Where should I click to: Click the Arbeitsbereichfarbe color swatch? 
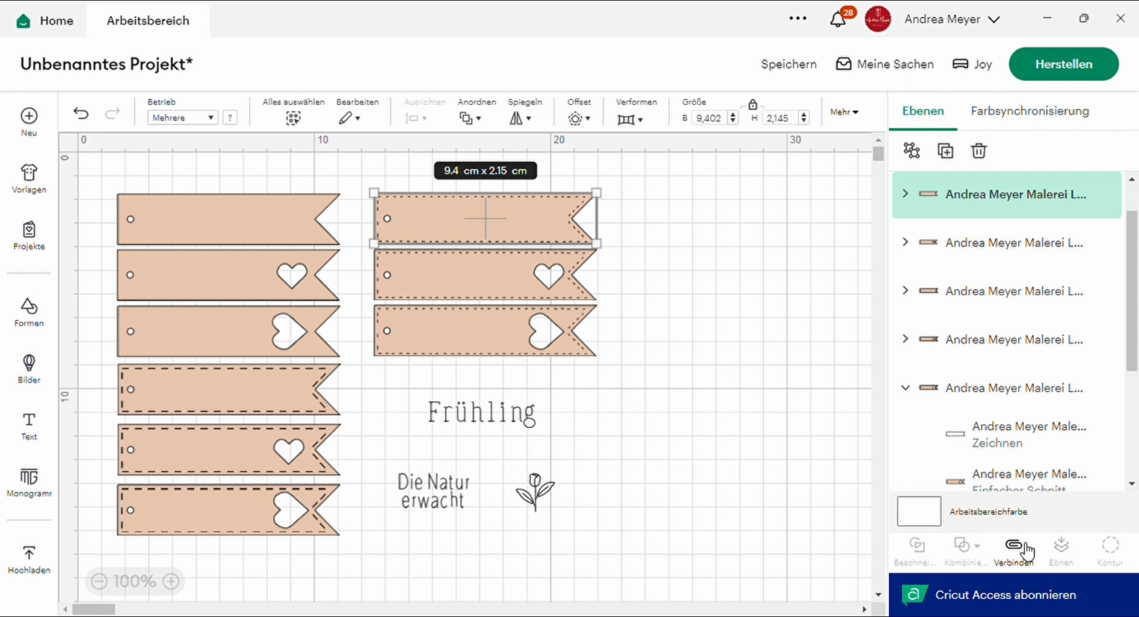pos(919,511)
